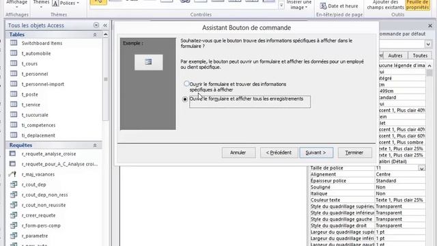This screenshot has height=246, width=437.
Task: Go back with the Précédent button
Action: tap(279, 152)
